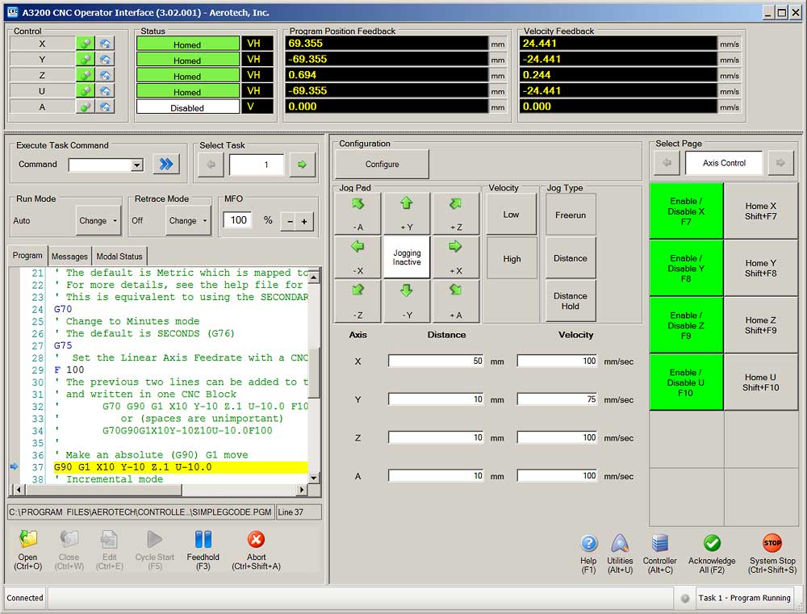
Task: Click the execute Command double-arrow icon
Action: point(166,164)
